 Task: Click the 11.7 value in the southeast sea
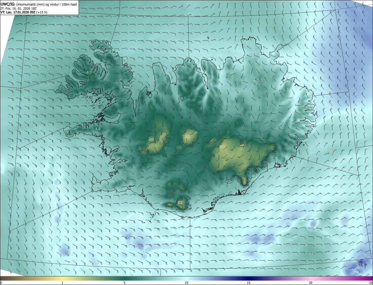[x=268, y=239]
